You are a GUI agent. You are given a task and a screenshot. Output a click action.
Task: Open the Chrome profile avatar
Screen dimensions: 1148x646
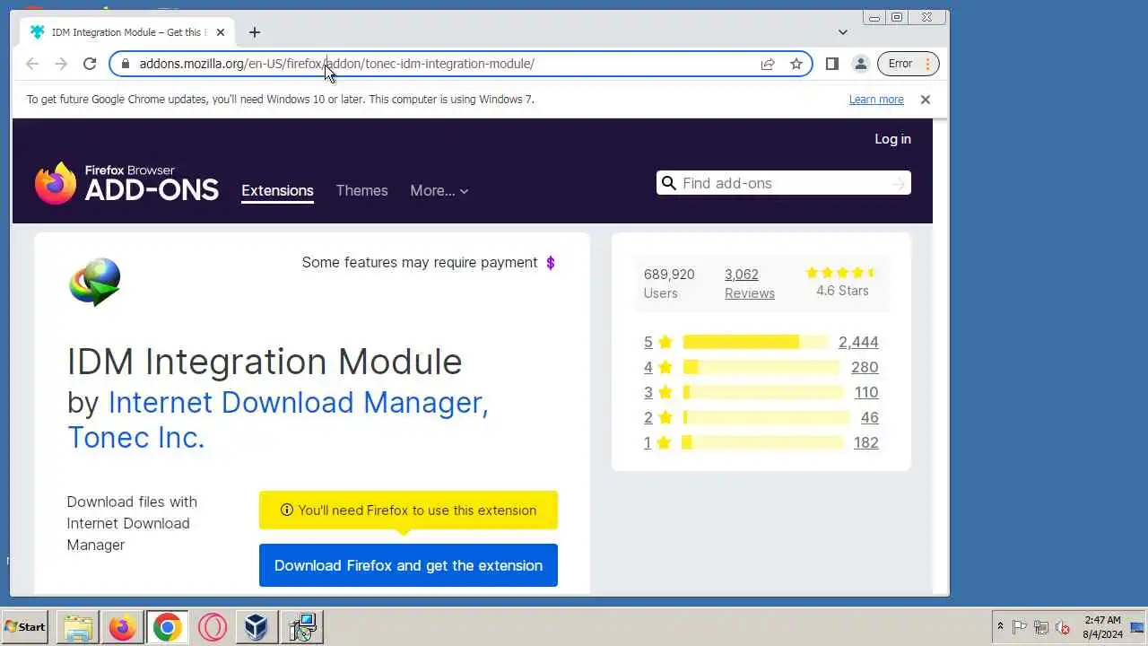[x=860, y=64]
